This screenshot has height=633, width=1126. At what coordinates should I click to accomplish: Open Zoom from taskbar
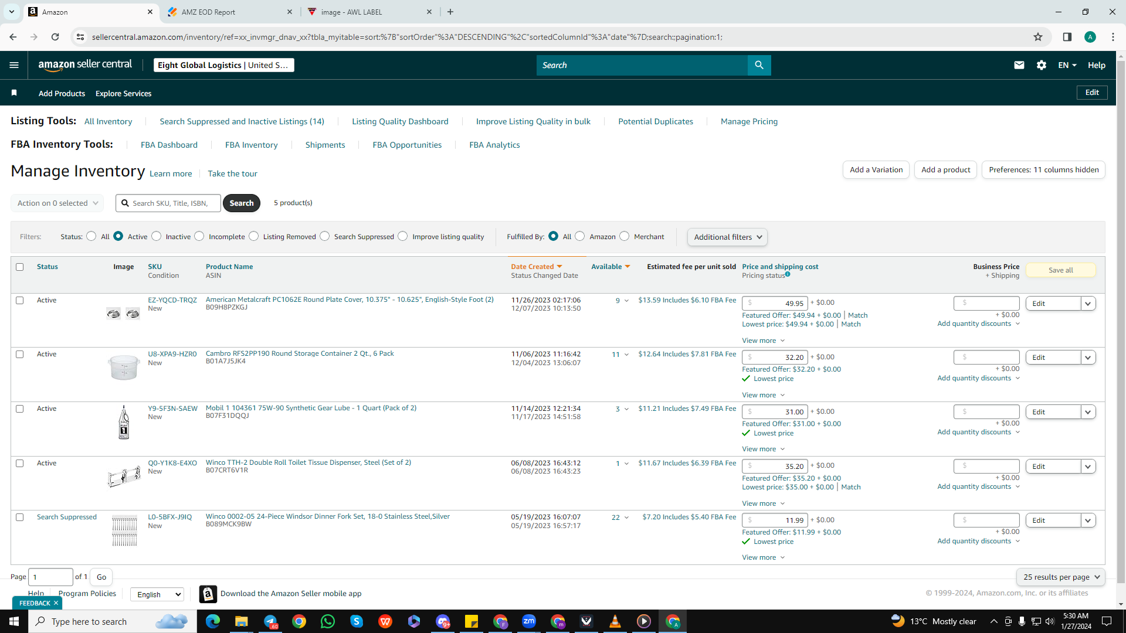529,621
